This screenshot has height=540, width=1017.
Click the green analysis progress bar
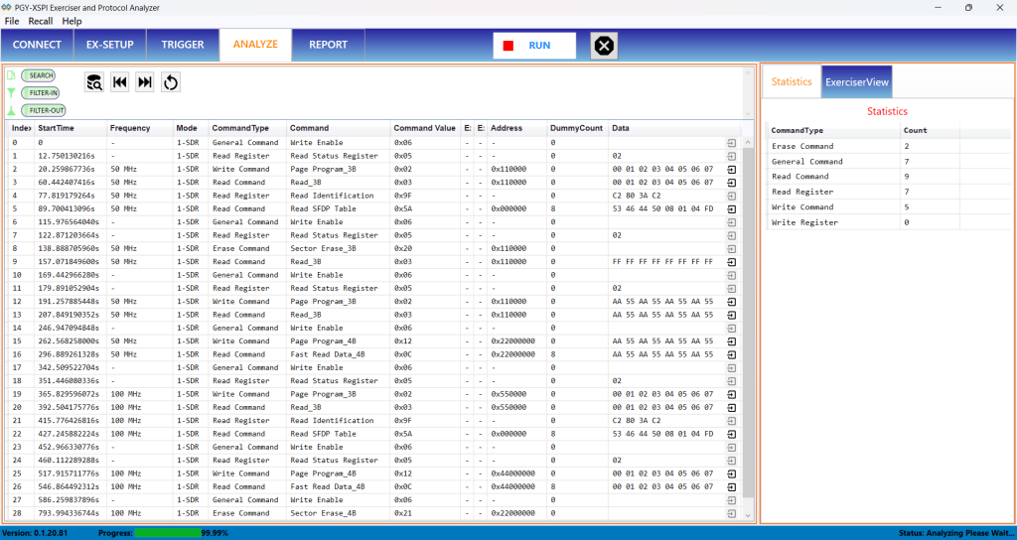(167, 533)
